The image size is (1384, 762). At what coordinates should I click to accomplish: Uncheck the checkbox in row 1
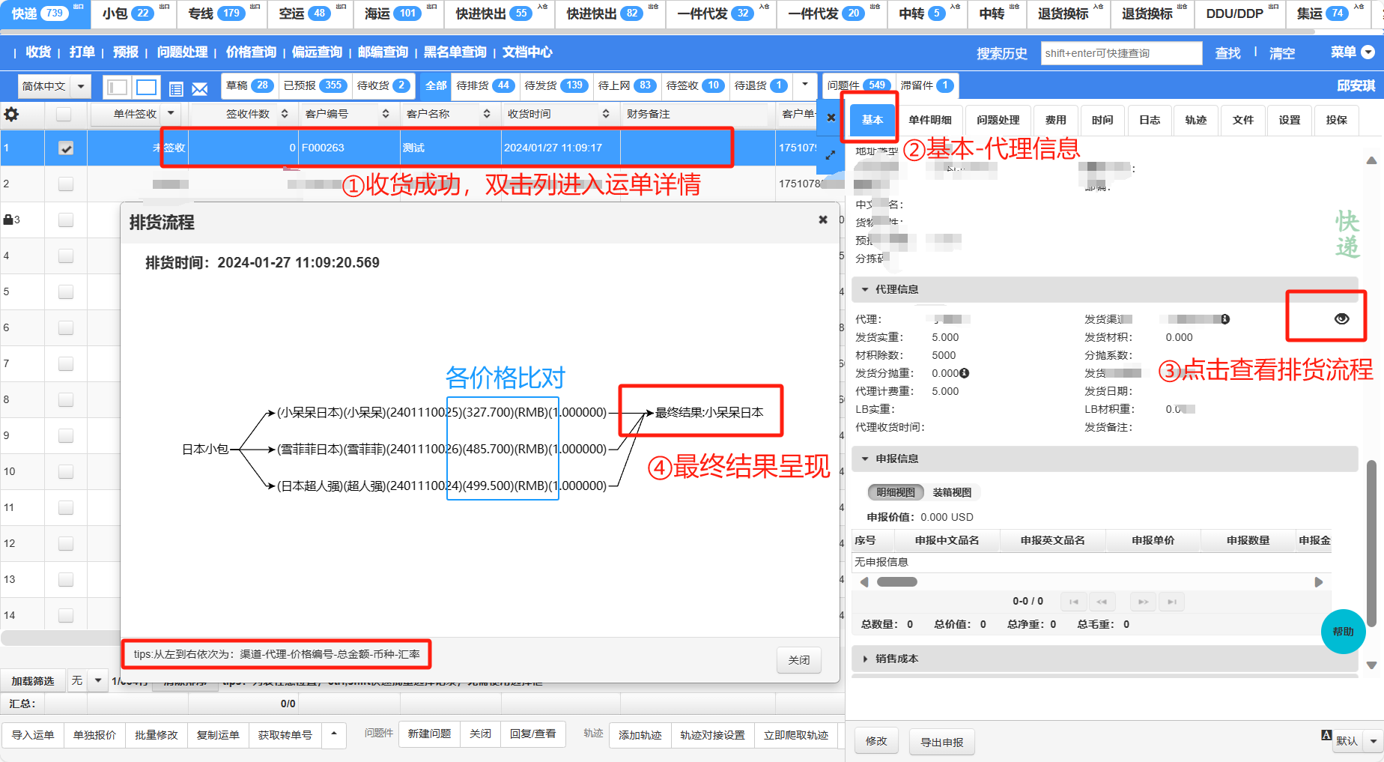66,148
